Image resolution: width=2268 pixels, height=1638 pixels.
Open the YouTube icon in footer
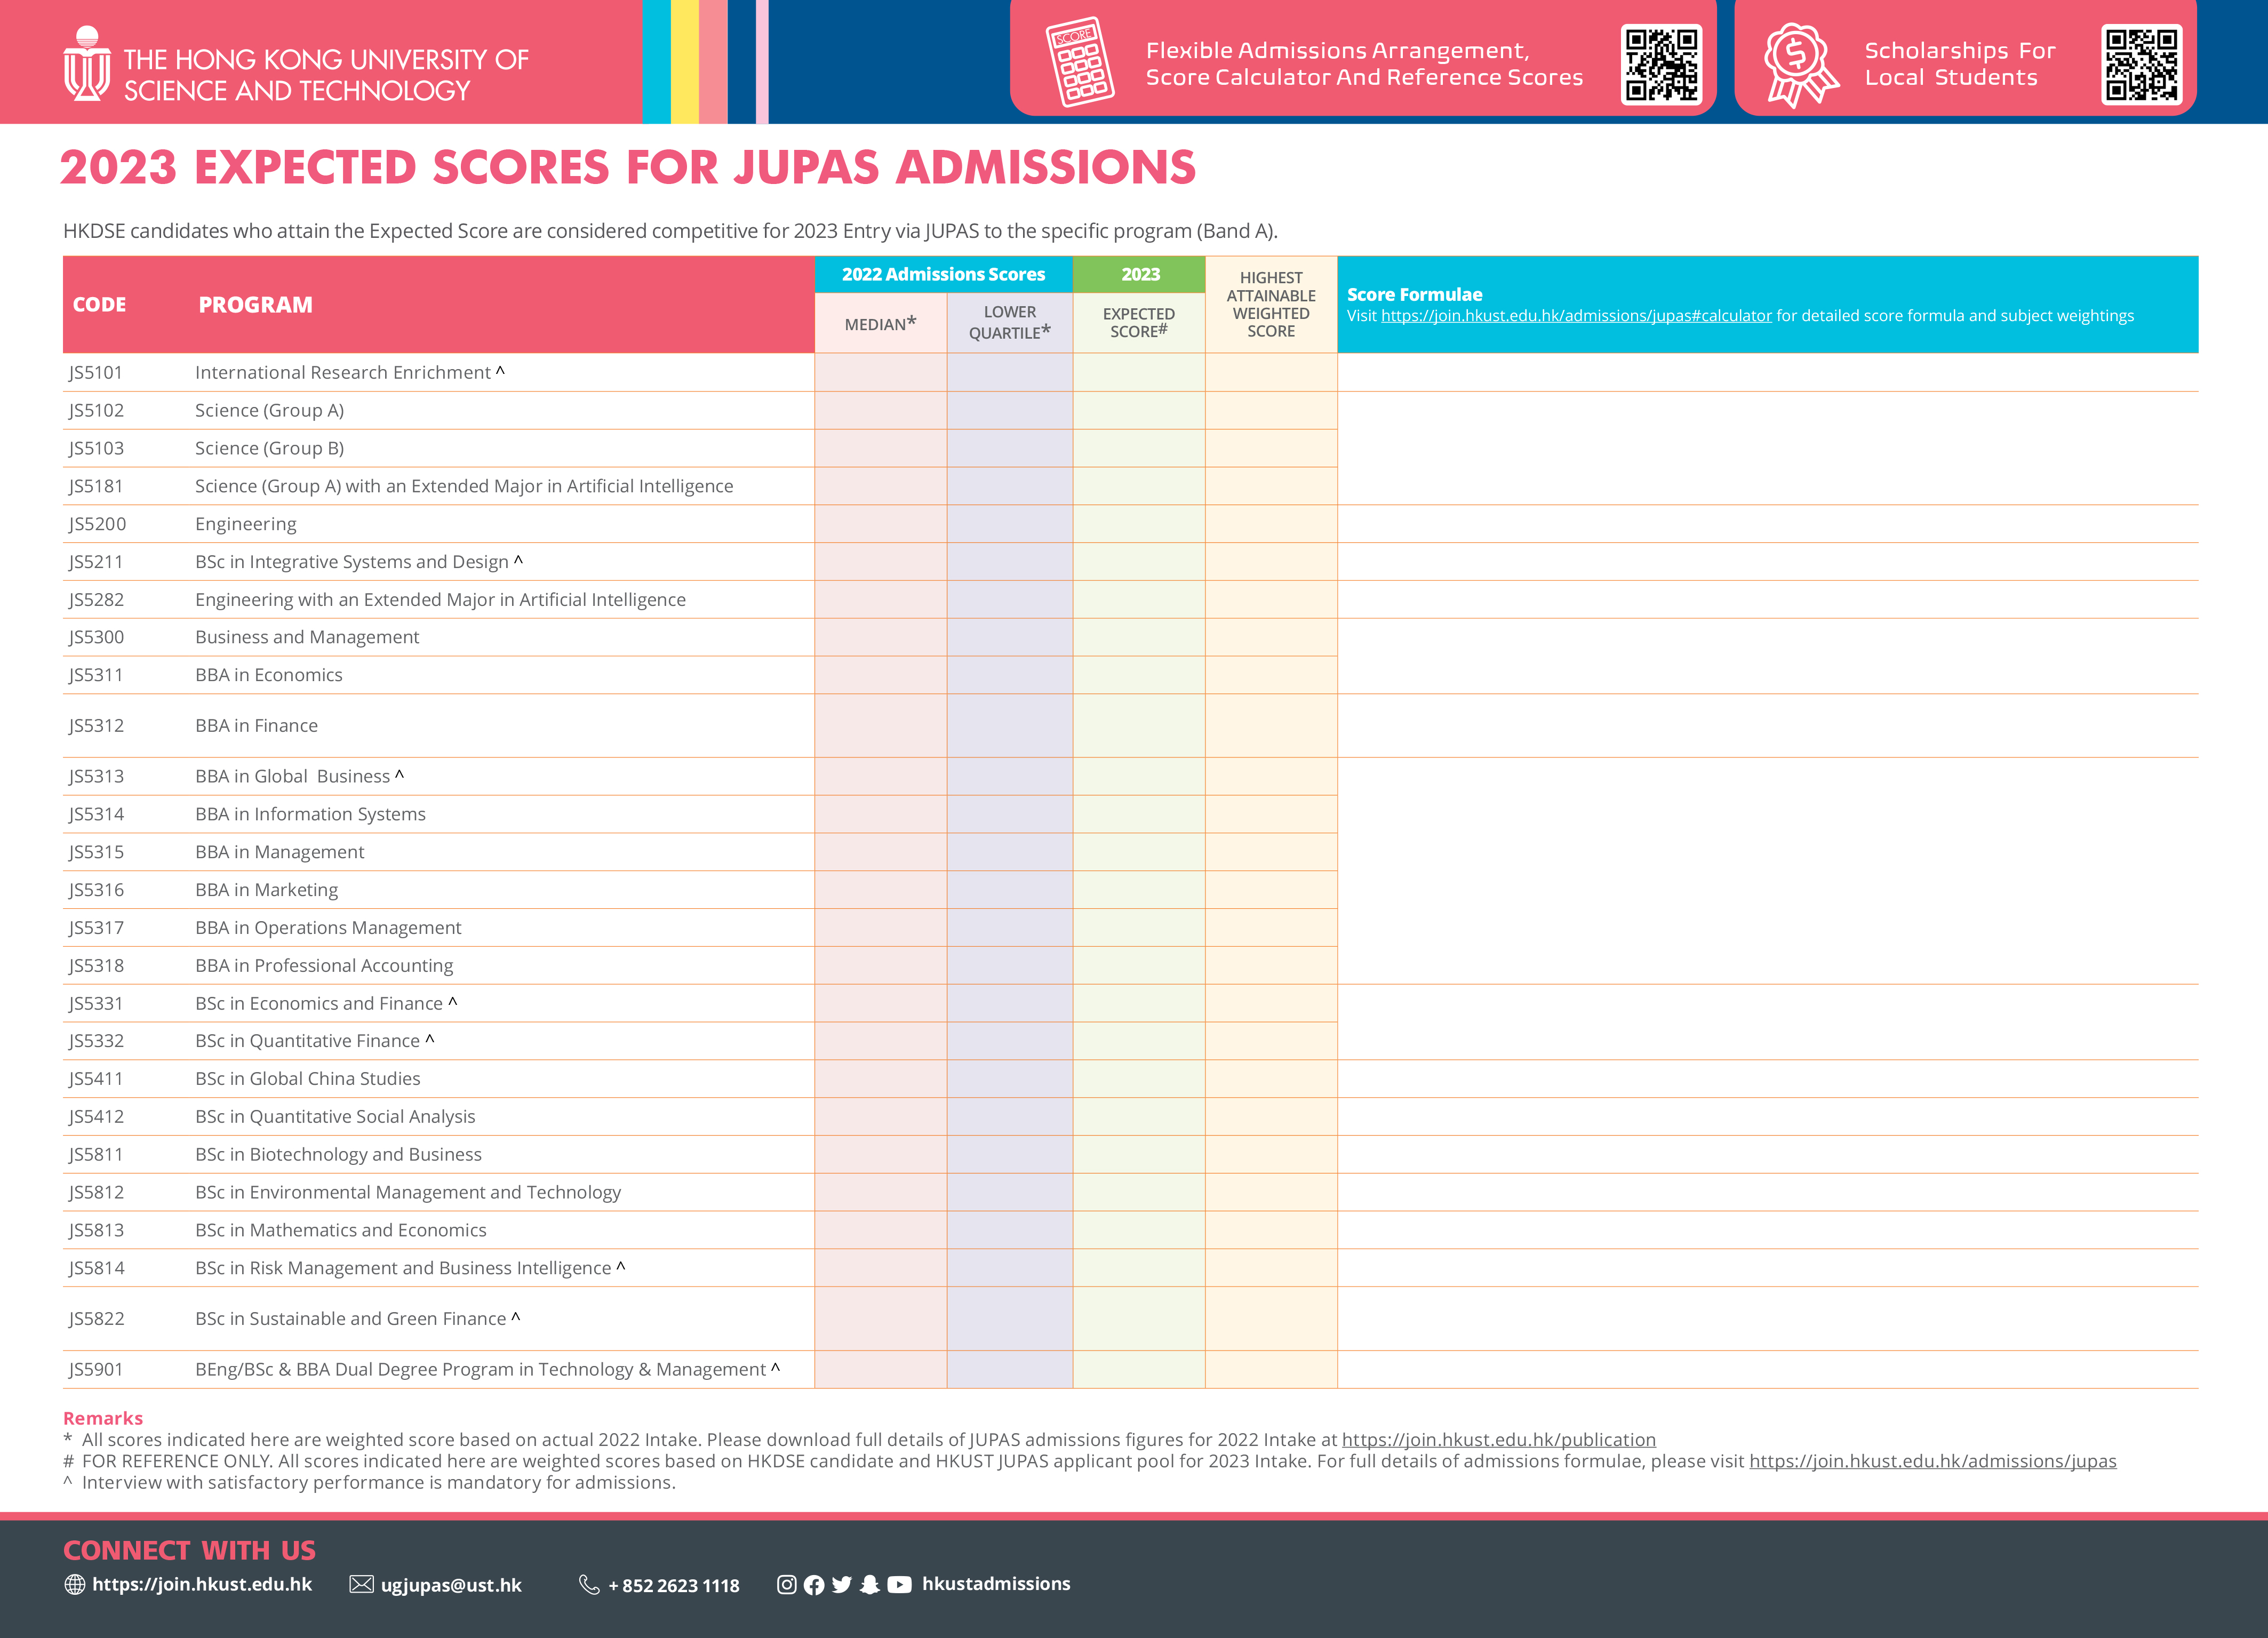tap(899, 1584)
